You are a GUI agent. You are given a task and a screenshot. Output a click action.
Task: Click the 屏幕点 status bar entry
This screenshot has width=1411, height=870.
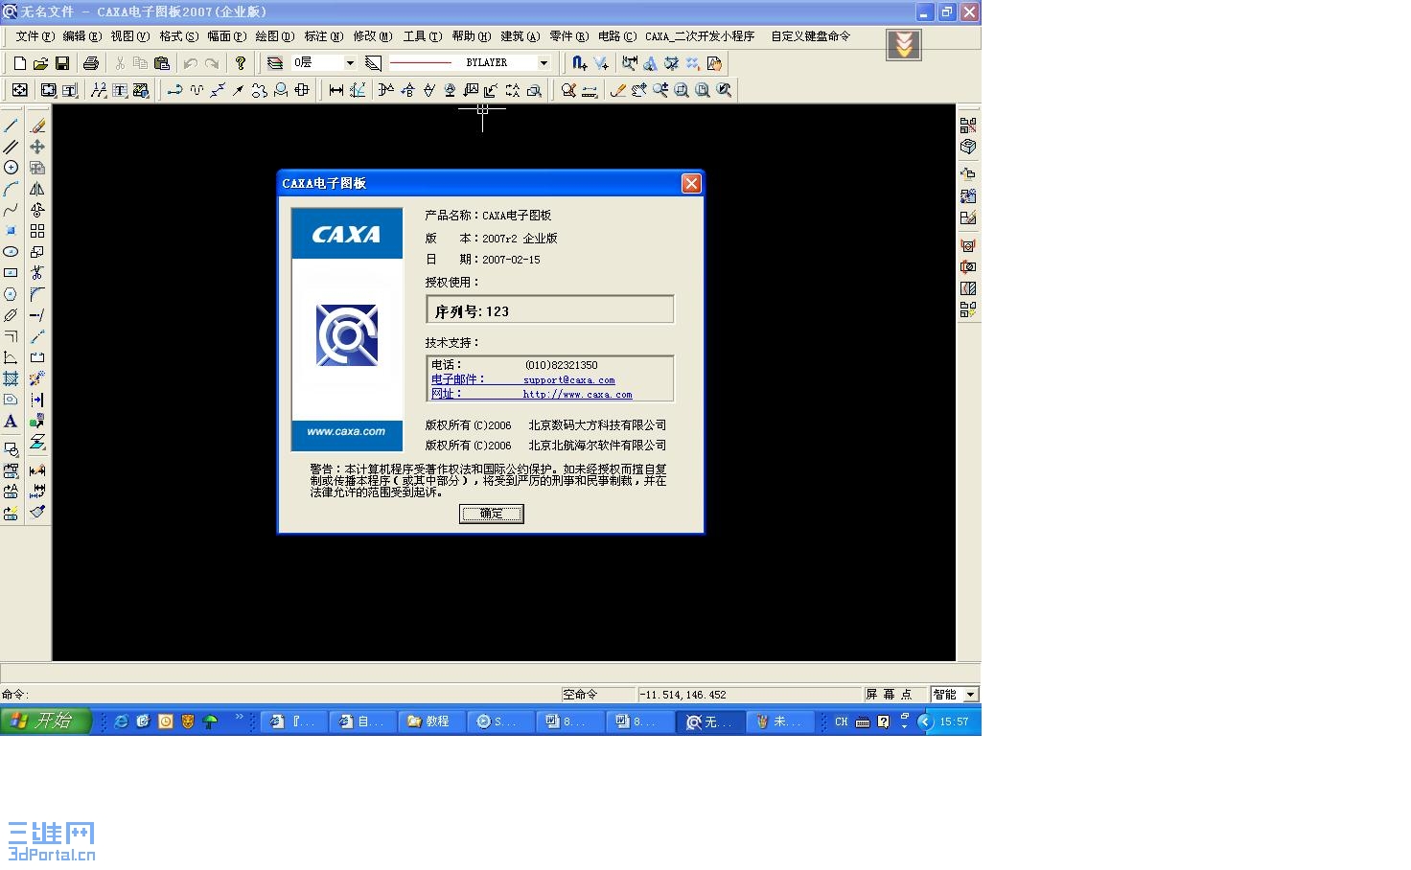[889, 694]
